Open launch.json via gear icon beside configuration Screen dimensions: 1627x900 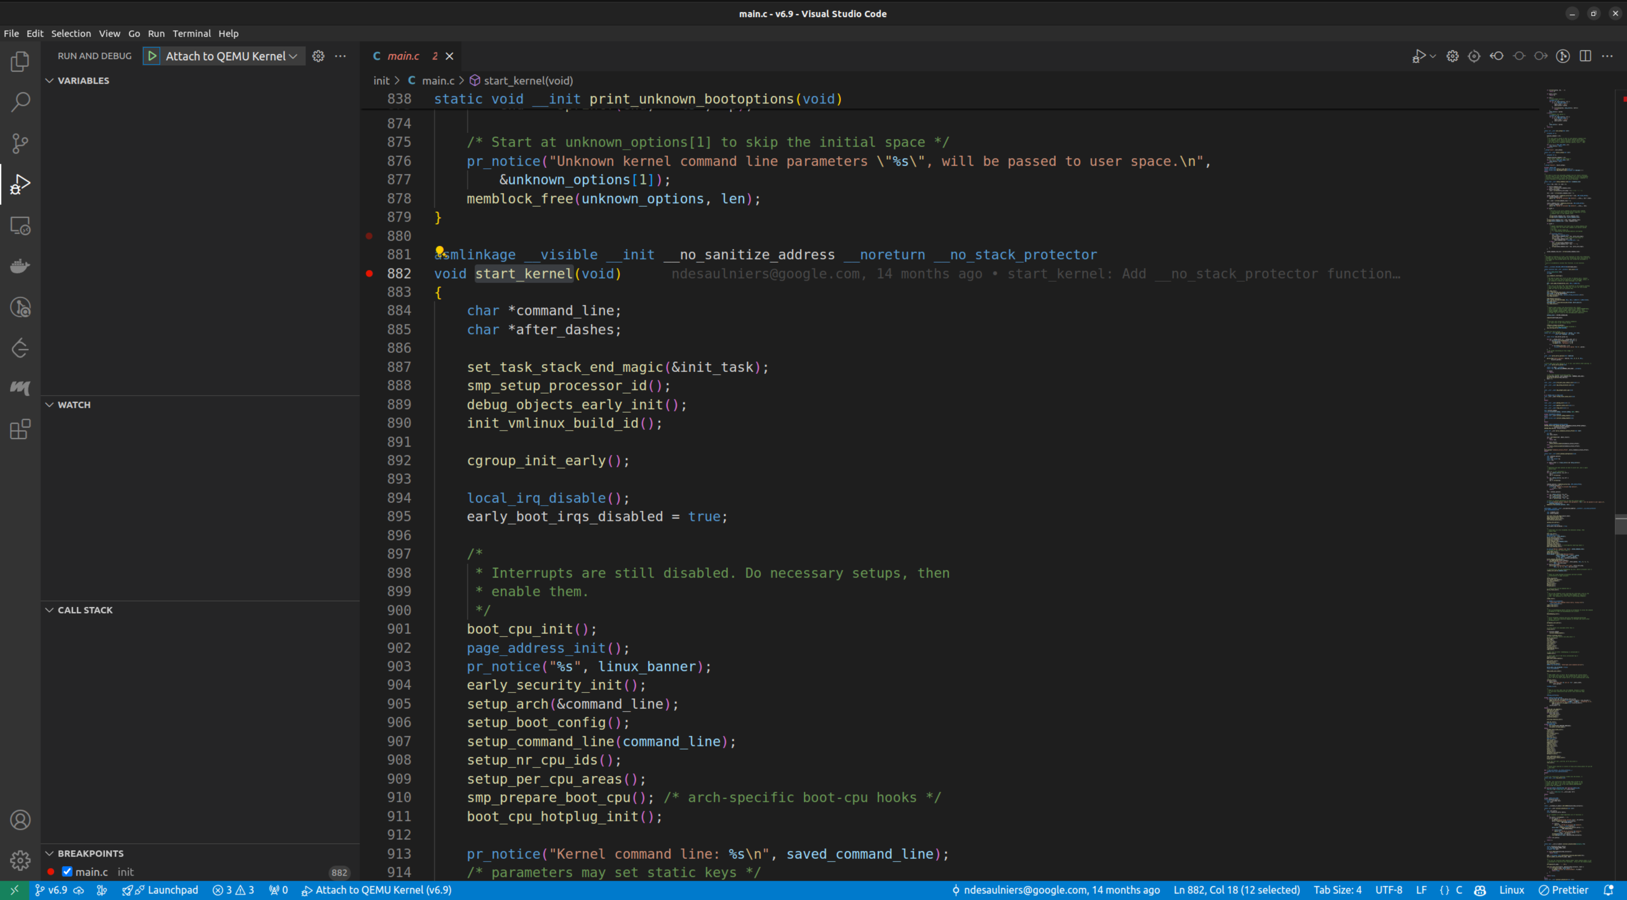click(x=318, y=56)
